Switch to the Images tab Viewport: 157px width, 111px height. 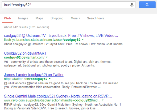pos(23,18)
